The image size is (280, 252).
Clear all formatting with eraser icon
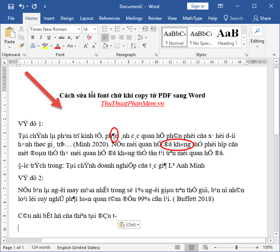[89, 37]
